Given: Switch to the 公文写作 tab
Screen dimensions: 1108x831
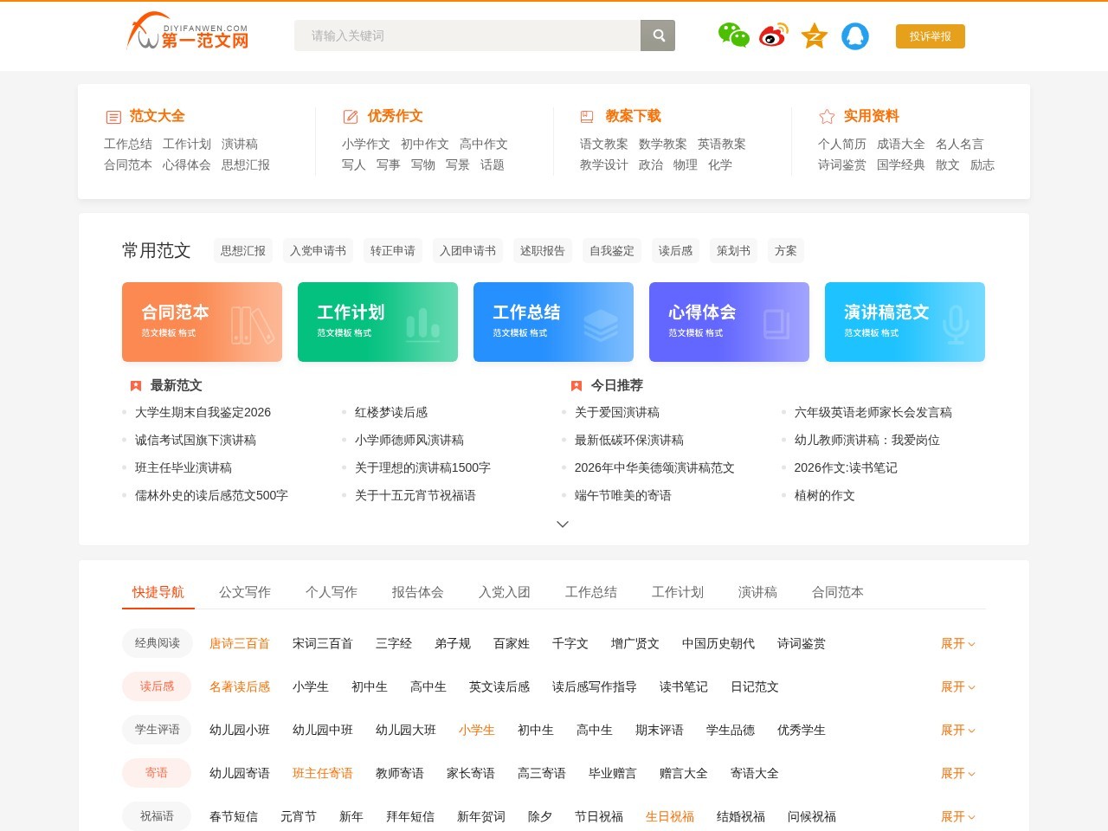Looking at the screenshot, I should point(244,592).
